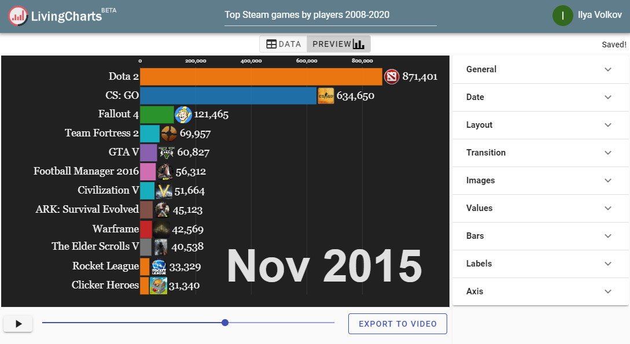
Task: Expand the Labels settings section
Action: pos(540,263)
